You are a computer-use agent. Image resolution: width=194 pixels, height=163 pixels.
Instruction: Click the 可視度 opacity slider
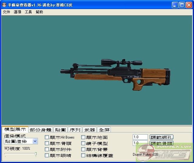click(x=21, y=154)
